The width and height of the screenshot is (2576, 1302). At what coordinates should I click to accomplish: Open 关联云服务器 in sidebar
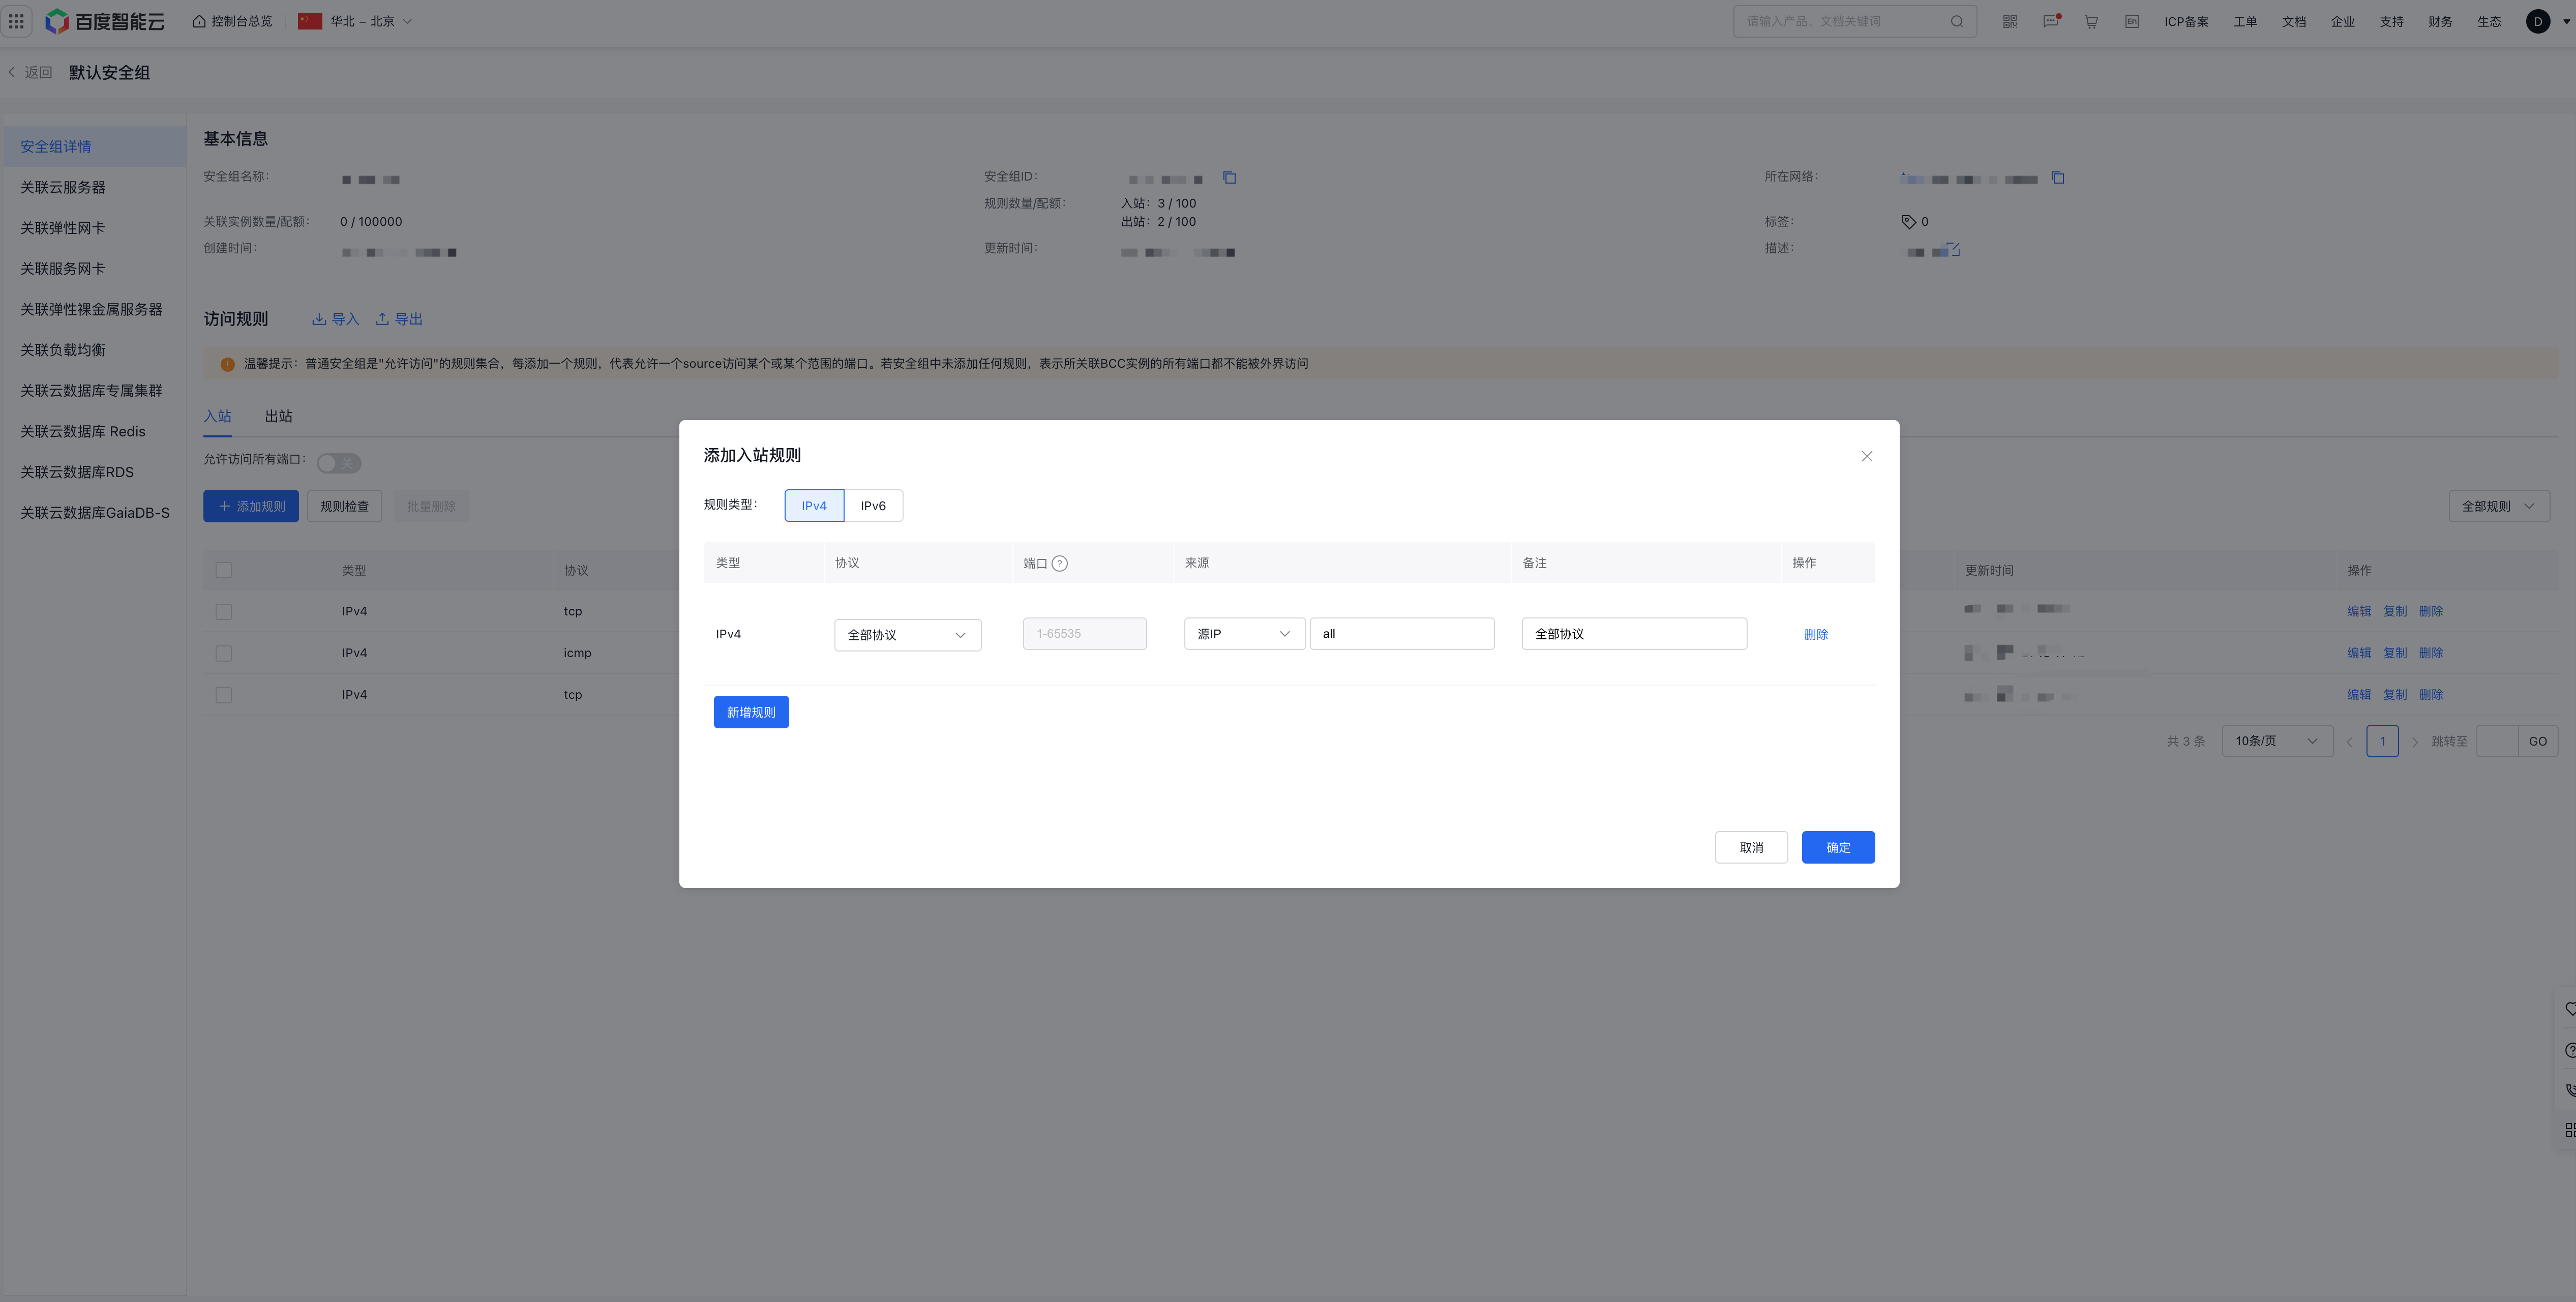(x=63, y=187)
